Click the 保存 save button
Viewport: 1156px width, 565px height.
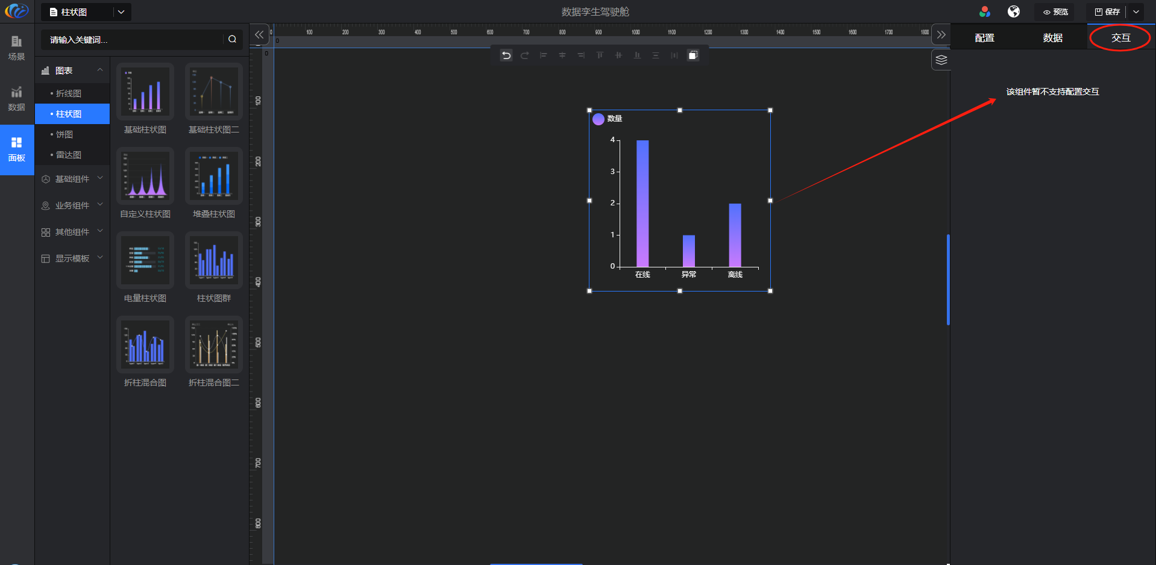click(1107, 12)
